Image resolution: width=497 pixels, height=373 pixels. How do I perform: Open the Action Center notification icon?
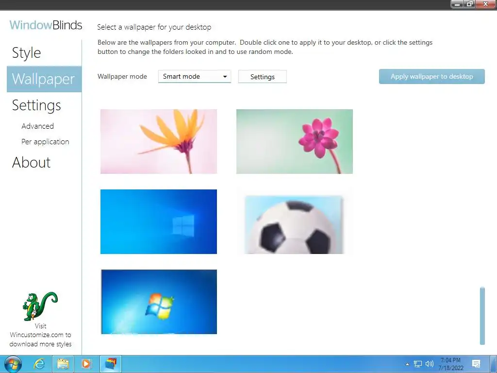(476, 364)
